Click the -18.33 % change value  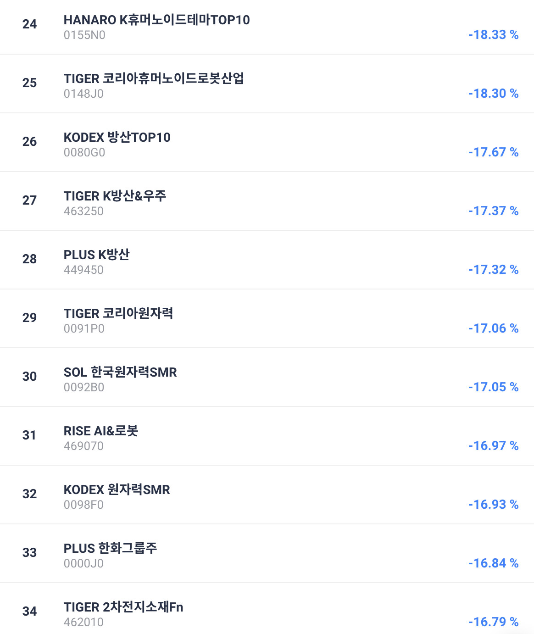[x=493, y=35]
